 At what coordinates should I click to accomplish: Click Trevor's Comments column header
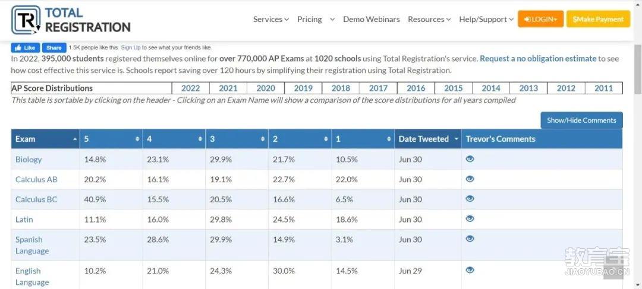(x=542, y=139)
